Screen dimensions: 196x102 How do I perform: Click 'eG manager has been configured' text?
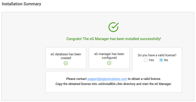[109, 56]
